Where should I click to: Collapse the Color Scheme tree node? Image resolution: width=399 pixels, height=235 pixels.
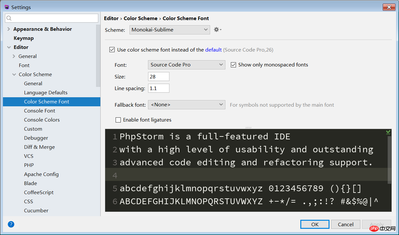pyautogui.click(x=14, y=75)
